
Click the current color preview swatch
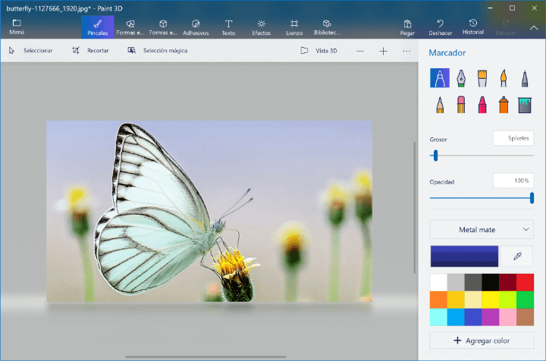tap(464, 256)
